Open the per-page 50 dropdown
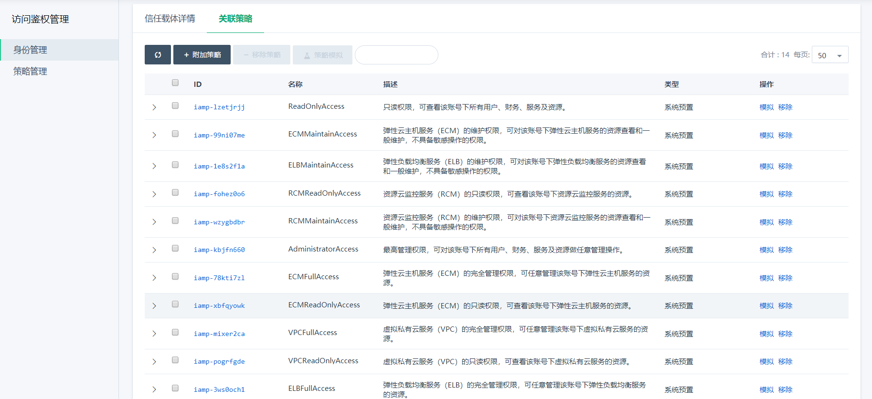Screen dimensions: 872x399 click(829, 55)
